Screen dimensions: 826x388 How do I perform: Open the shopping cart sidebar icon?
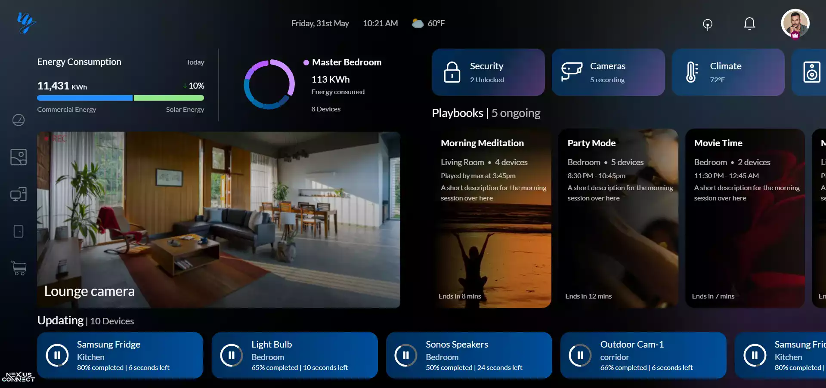(19, 268)
